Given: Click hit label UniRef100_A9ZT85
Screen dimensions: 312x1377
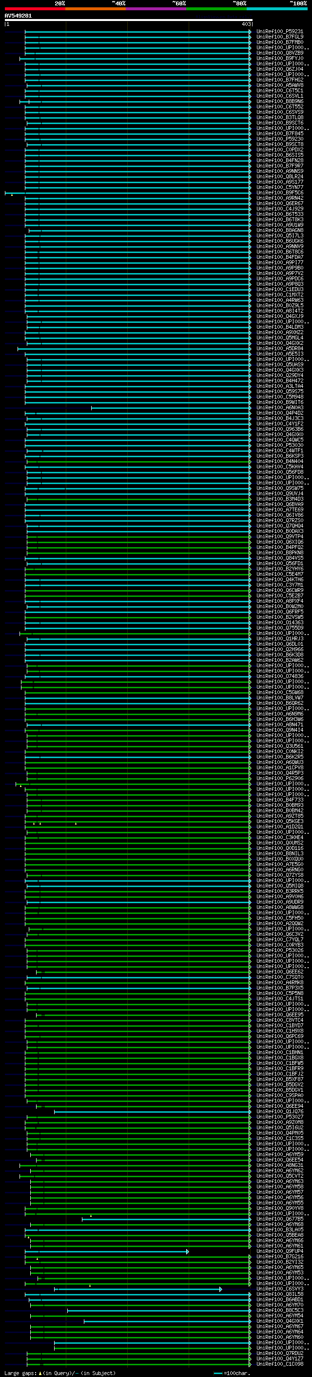Looking at the screenshot, I should [x=279, y=816].
